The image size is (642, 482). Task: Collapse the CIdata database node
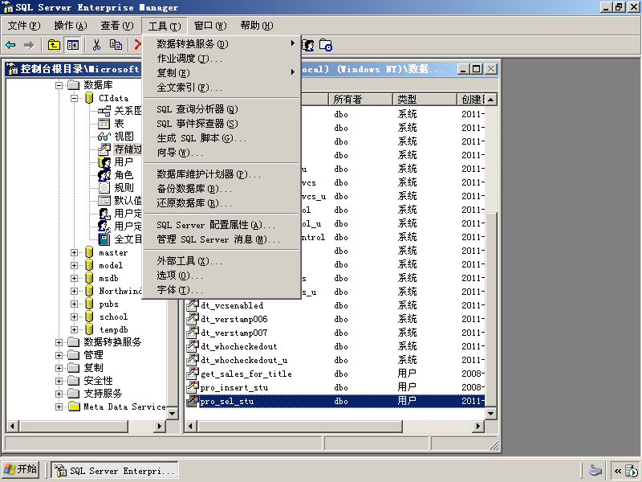click(x=74, y=98)
